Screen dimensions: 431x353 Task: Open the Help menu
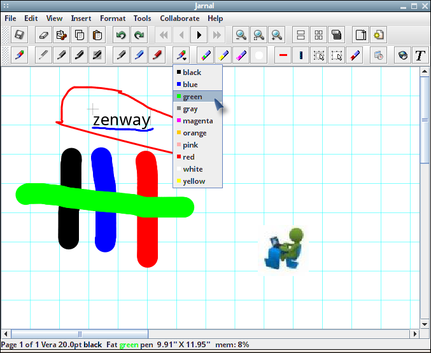click(215, 18)
